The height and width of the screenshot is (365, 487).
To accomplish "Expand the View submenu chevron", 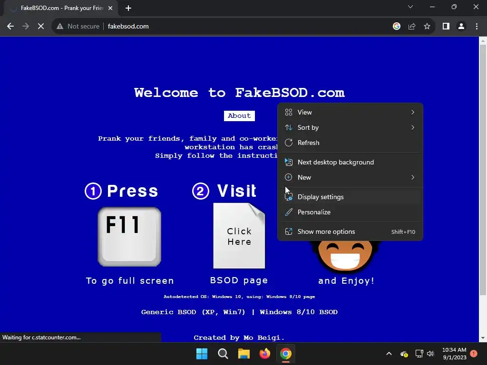I will pyautogui.click(x=413, y=112).
